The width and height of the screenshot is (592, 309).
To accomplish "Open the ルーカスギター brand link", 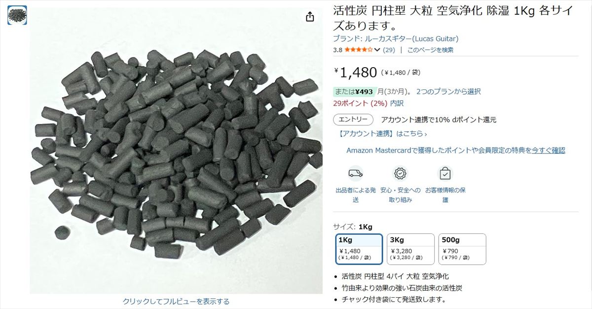I will (x=396, y=39).
